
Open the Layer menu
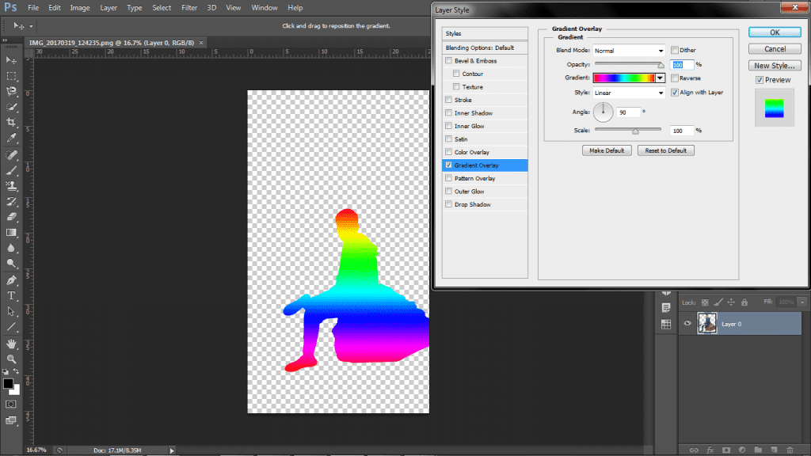tap(109, 8)
